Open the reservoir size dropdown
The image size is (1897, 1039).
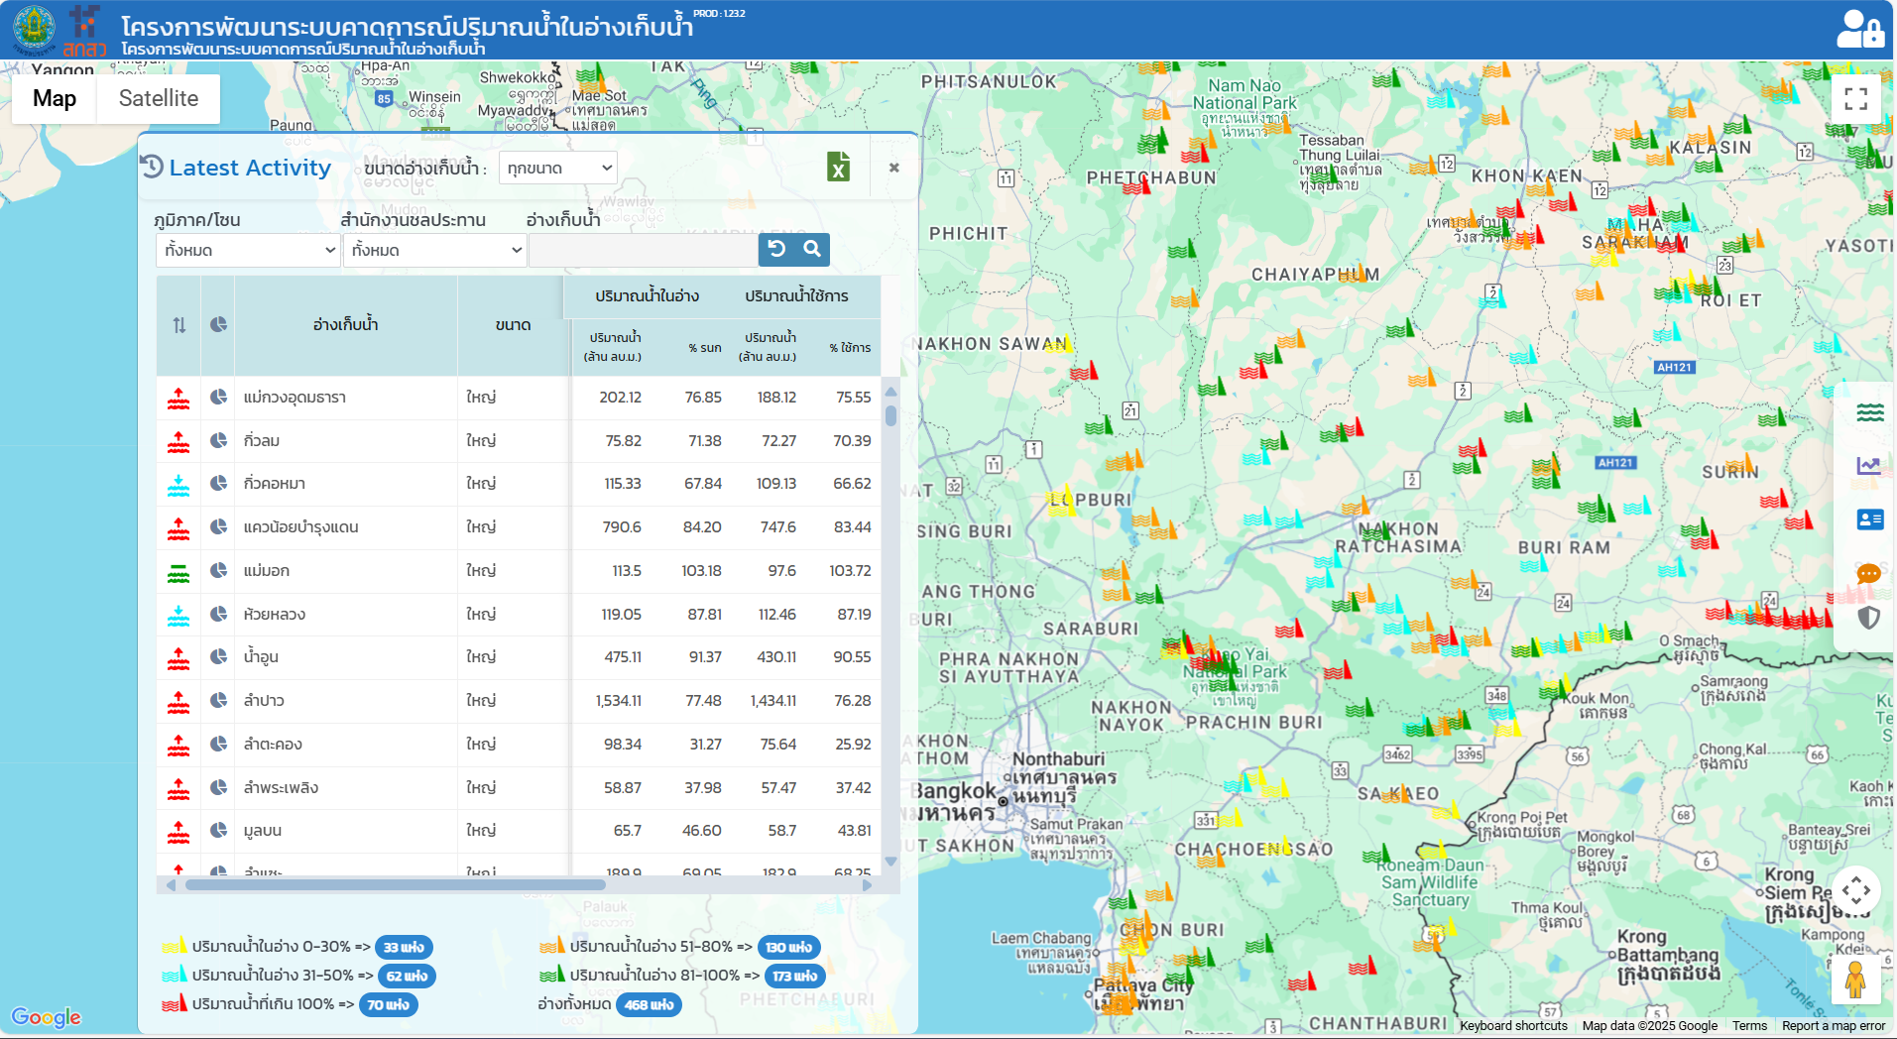[557, 169]
